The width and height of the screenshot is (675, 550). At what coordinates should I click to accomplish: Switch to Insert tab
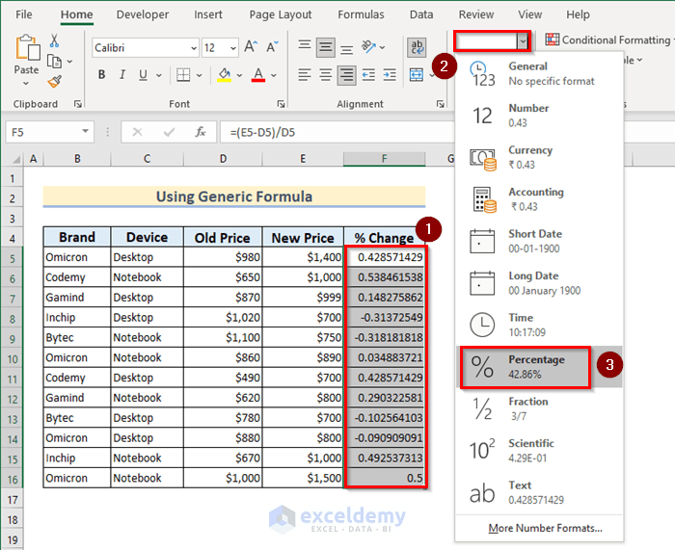208,14
